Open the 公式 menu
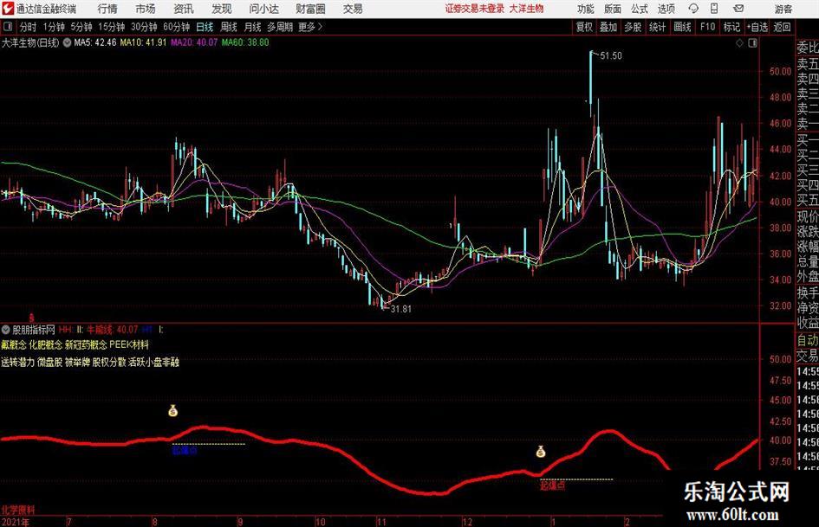819x527 pixels. (639, 9)
